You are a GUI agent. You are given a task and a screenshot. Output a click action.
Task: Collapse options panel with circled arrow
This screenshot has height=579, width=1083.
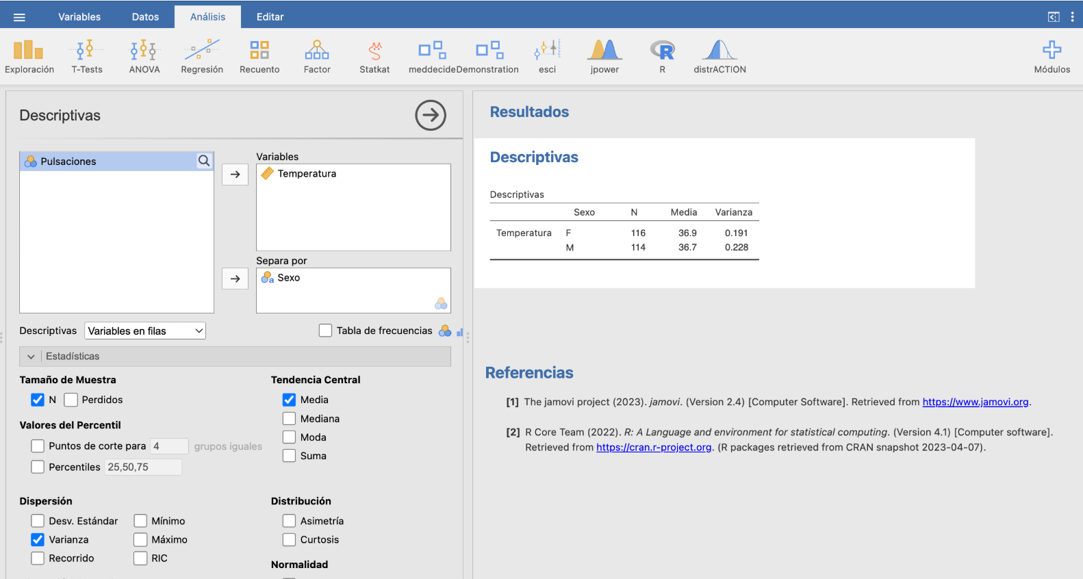coord(431,115)
